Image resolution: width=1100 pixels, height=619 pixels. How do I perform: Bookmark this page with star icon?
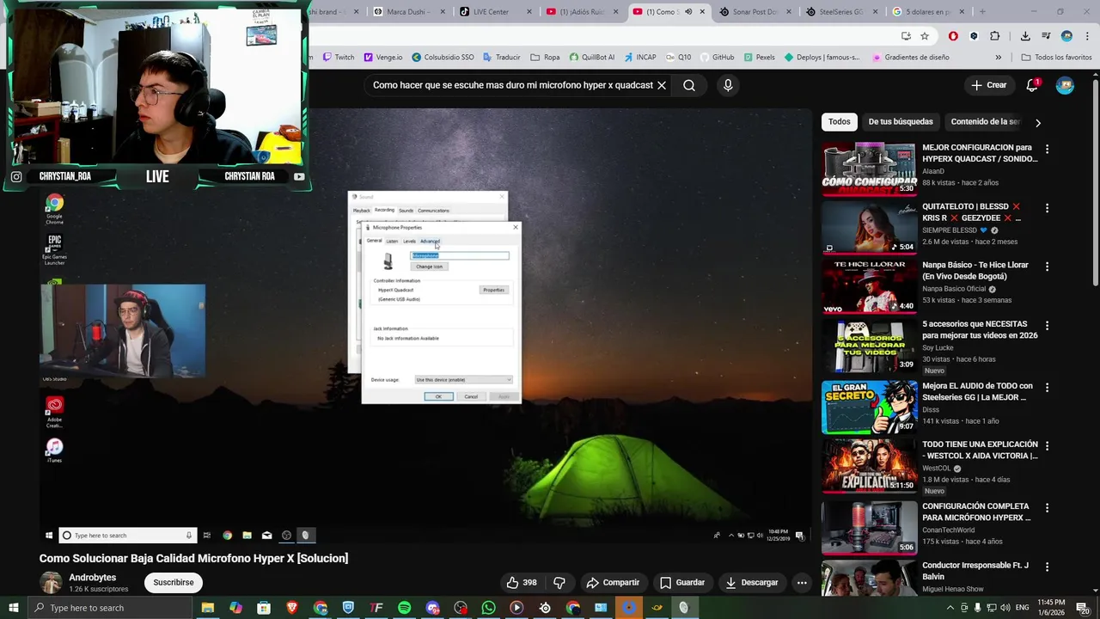coord(925,36)
